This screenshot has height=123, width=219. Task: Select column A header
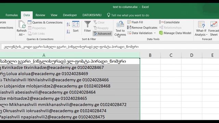tap(70, 55)
